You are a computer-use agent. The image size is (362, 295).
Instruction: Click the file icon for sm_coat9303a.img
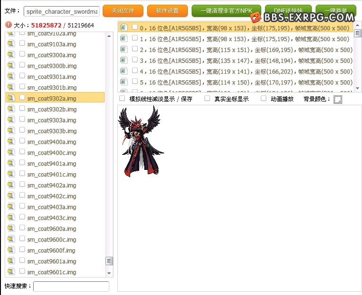[11, 120]
